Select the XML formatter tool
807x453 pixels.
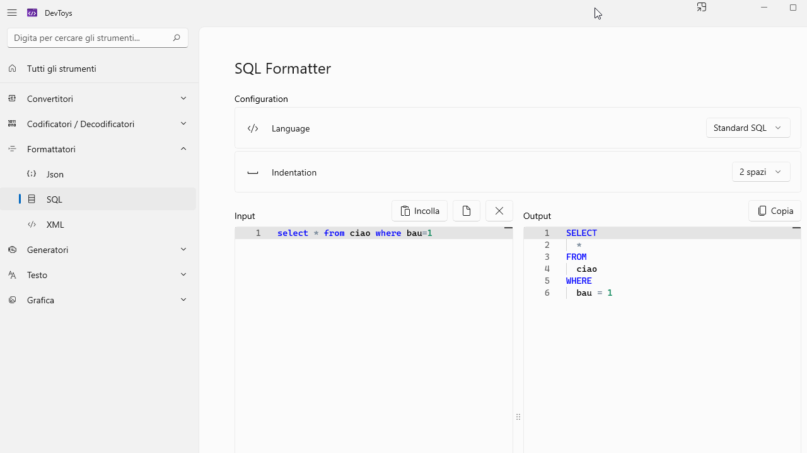click(x=55, y=224)
